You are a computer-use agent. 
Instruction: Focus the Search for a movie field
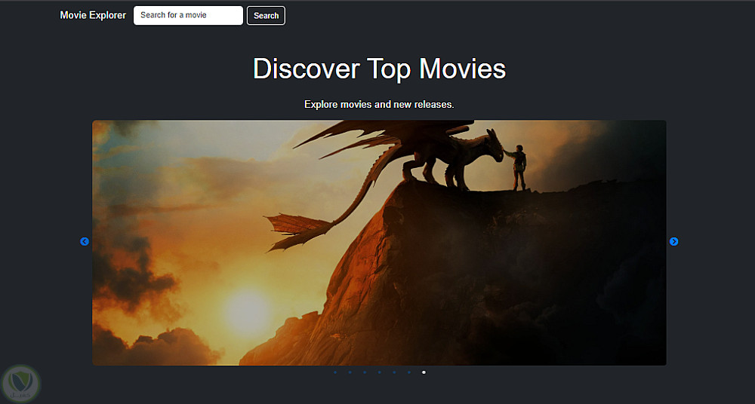(x=188, y=15)
